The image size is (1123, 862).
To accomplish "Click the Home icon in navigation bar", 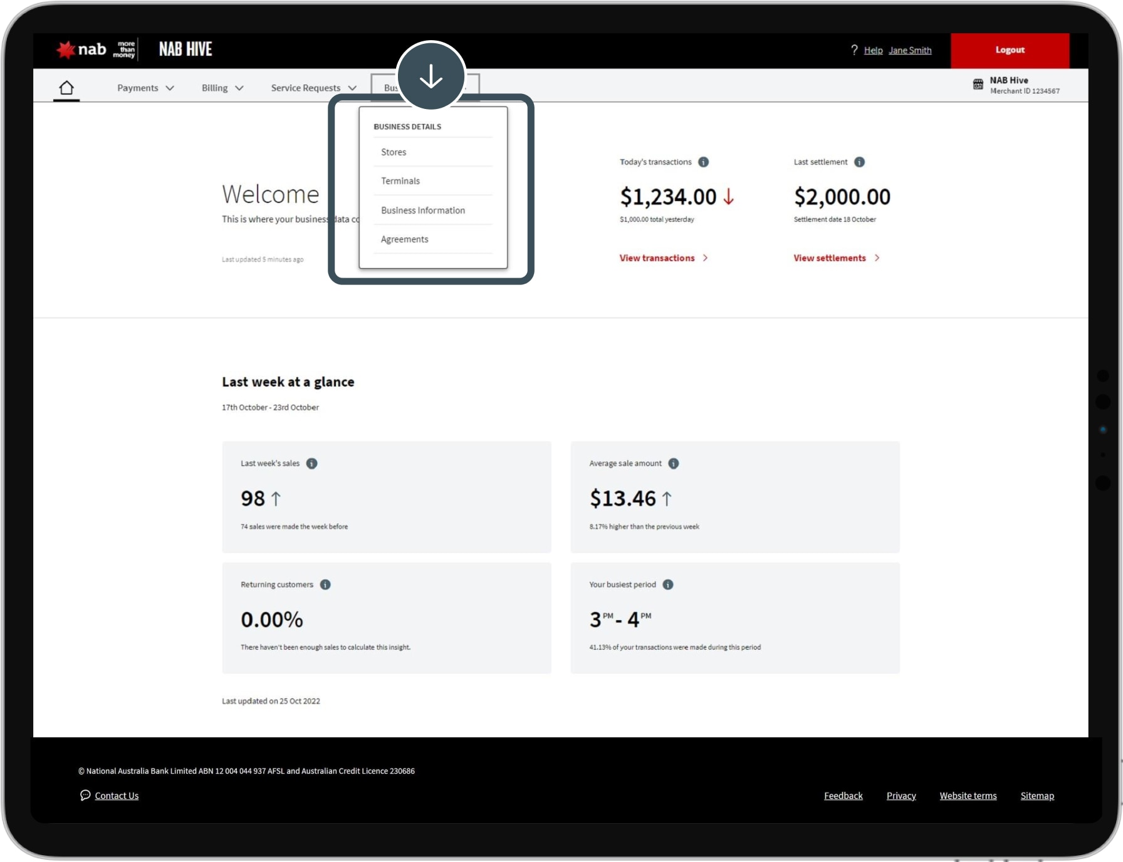I will 66,88.
